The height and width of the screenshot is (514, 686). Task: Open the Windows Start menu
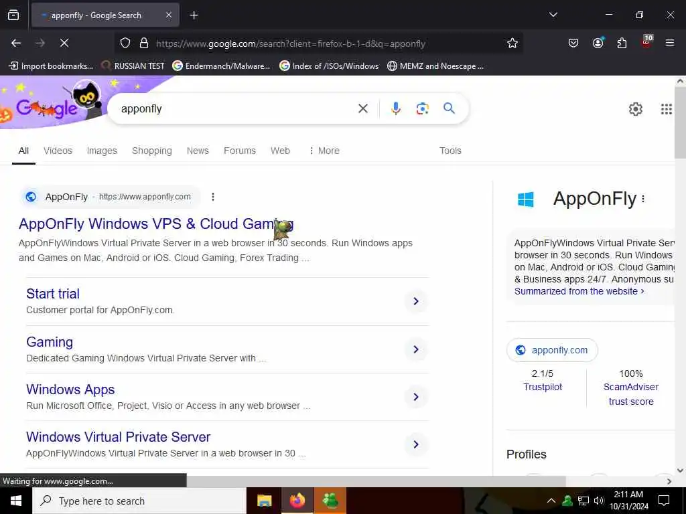(x=16, y=501)
